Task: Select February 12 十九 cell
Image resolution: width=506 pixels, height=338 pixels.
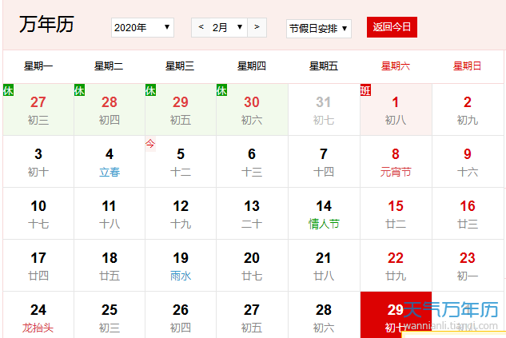Action: 181,213
